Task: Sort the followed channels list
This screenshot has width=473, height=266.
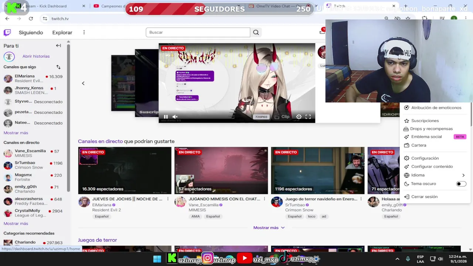Action: (58, 67)
